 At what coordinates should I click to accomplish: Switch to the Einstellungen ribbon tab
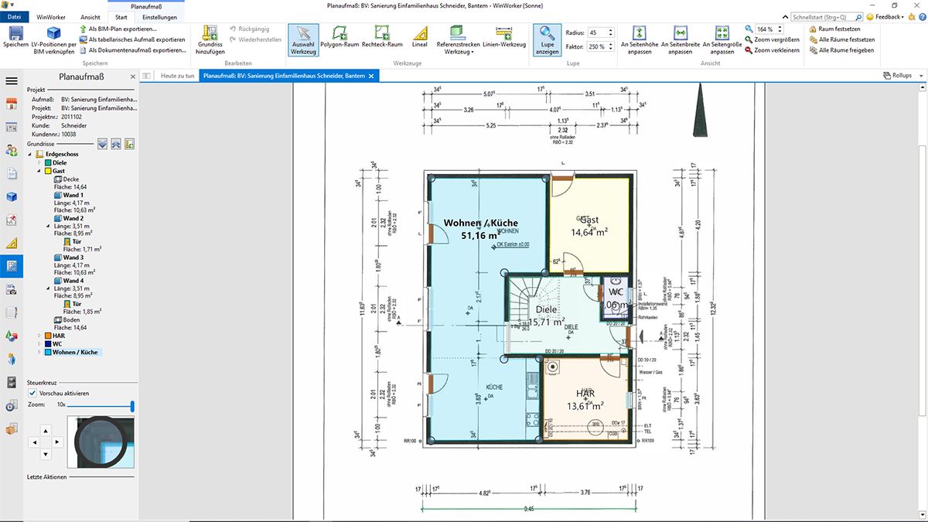click(x=159, y=17)
